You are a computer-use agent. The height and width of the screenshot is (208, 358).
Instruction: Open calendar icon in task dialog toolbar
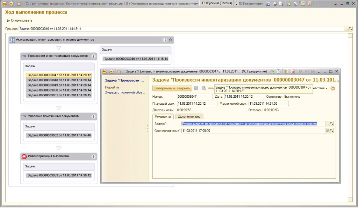(293, 71)
